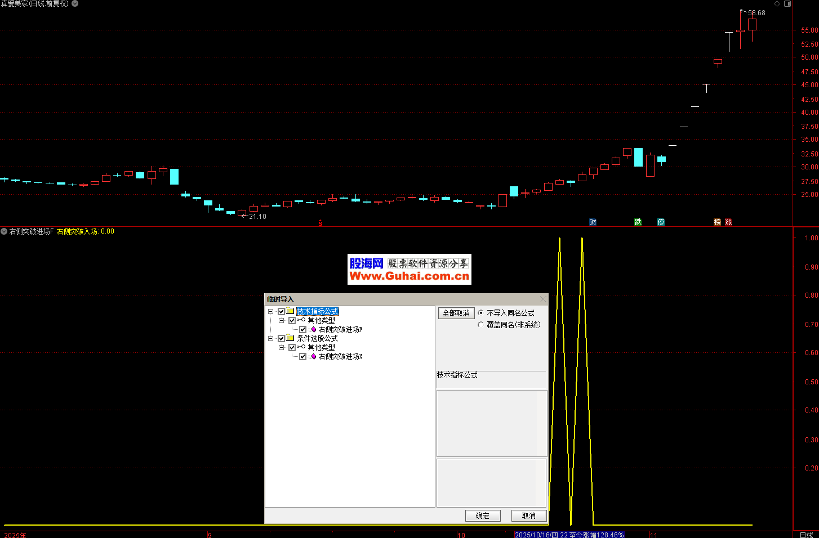Open dropdown arrow next to 真爱美家 title
This screenshot has width=819, height=538.
pos(75,4)
